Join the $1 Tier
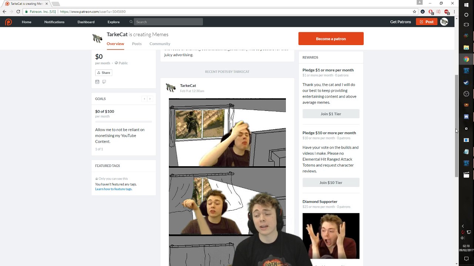Image resolution: width=474 pixels, height=266 pixels. (331, 114)
